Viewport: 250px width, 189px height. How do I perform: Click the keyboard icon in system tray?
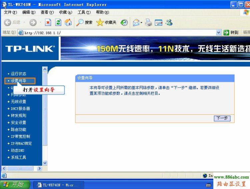(209, 185)
